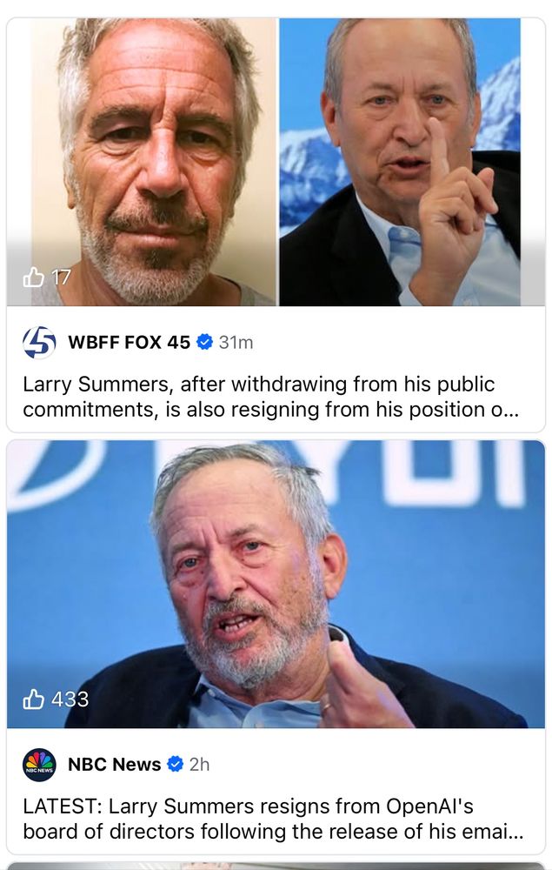Open the WBFF FOX 45 channel logo

click(39, 342)
